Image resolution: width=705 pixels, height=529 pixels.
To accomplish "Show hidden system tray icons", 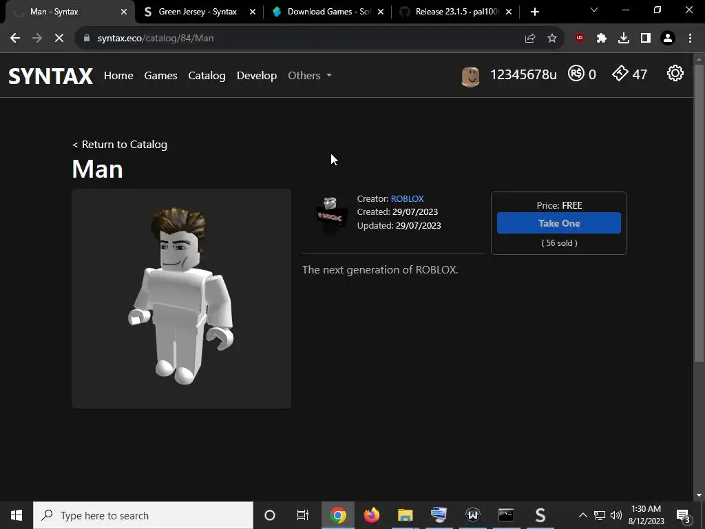I will coord(582,515).
